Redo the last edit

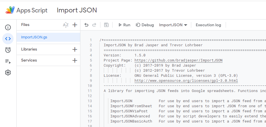[x=94, y=25]
